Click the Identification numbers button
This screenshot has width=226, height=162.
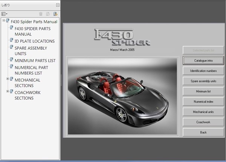[203, 71]
